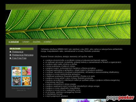The height and width of the screenshot is (102, 136).
Task: Go to the OZNAMY page
Action: click(26, 42)
